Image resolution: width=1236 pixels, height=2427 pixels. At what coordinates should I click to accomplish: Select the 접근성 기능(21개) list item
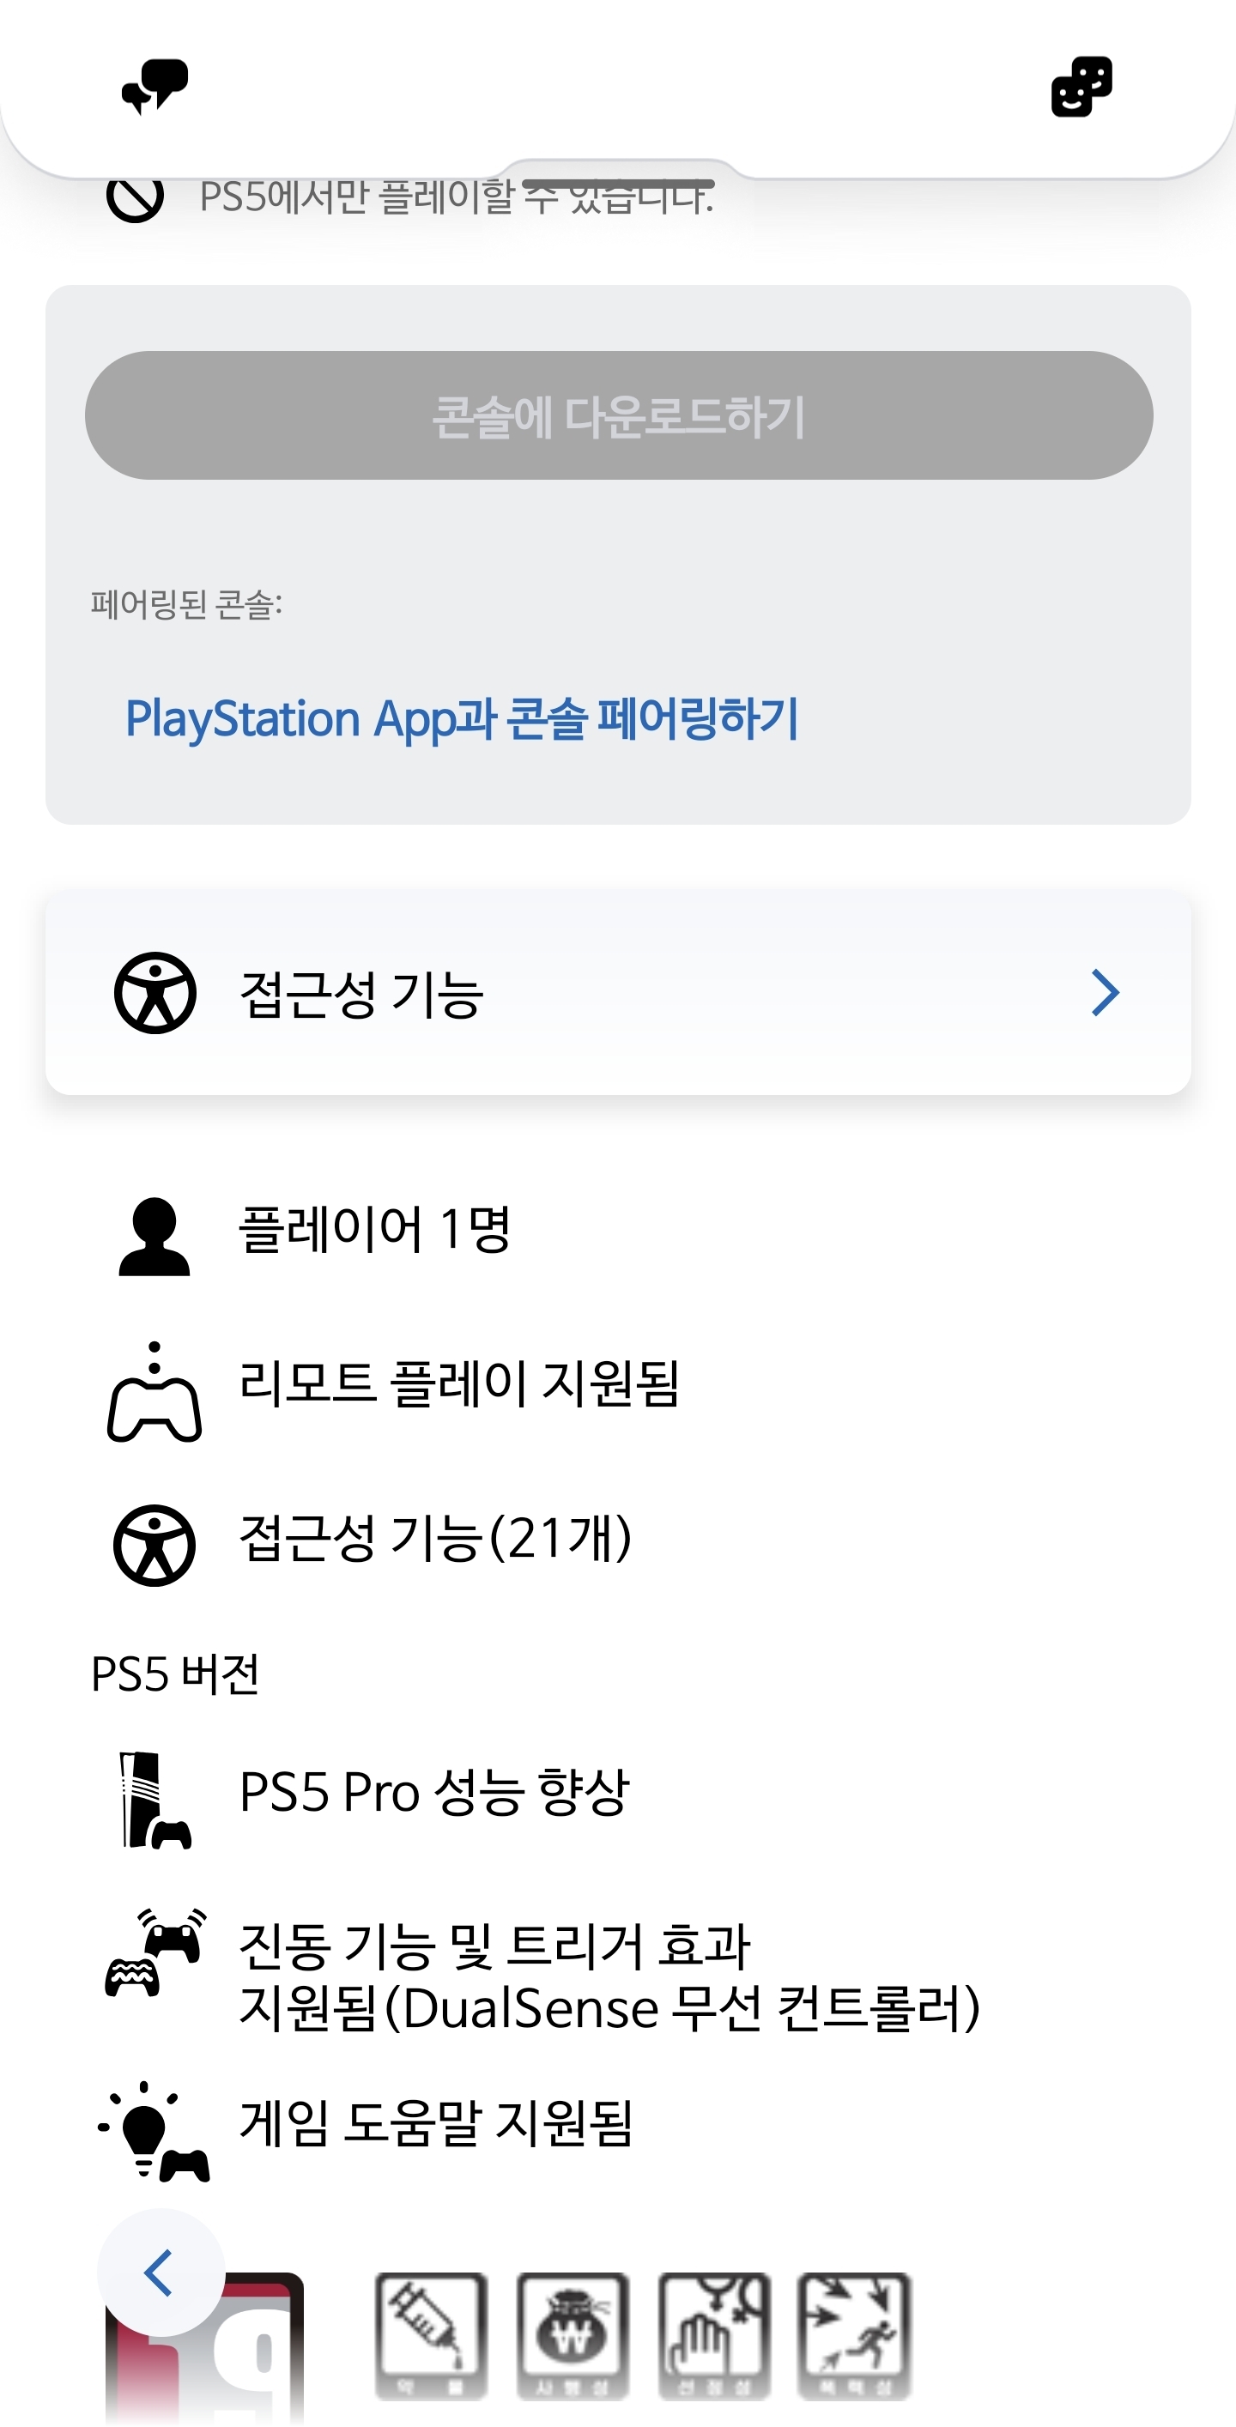click(x=435, y=1539)
